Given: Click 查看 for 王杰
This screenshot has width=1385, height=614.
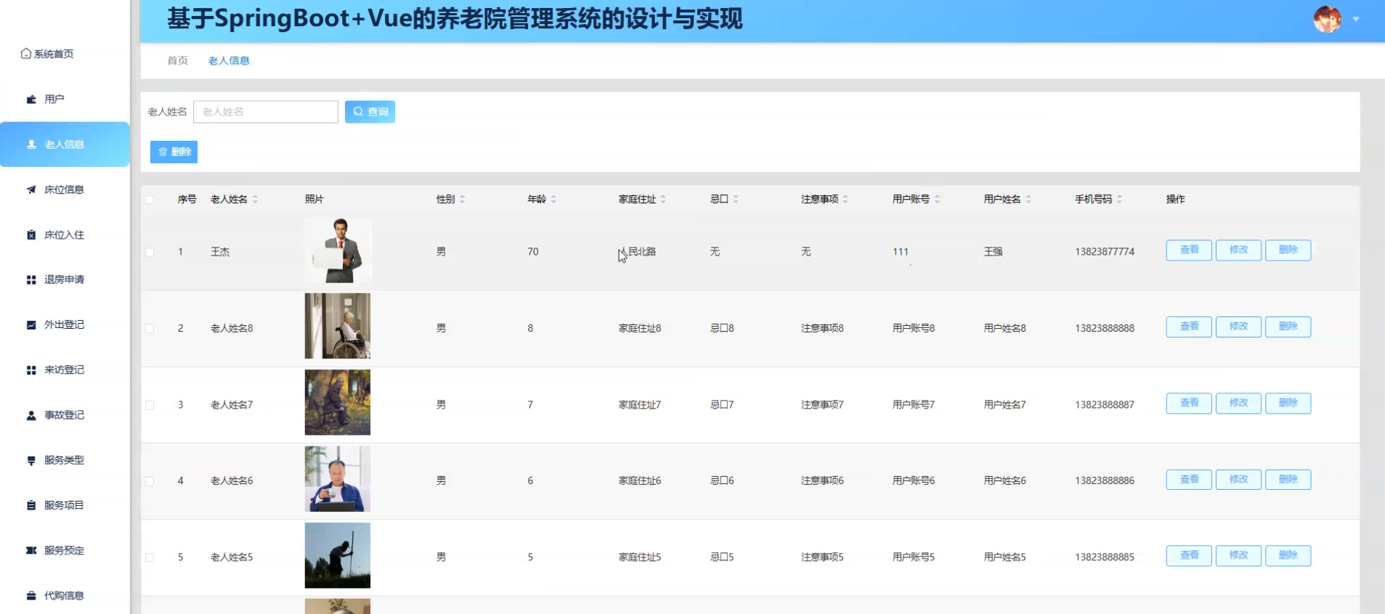Looking at the screenshot, I should 1189,250.
